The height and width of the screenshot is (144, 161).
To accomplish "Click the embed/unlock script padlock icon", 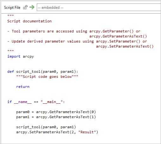I will [25, 7].
